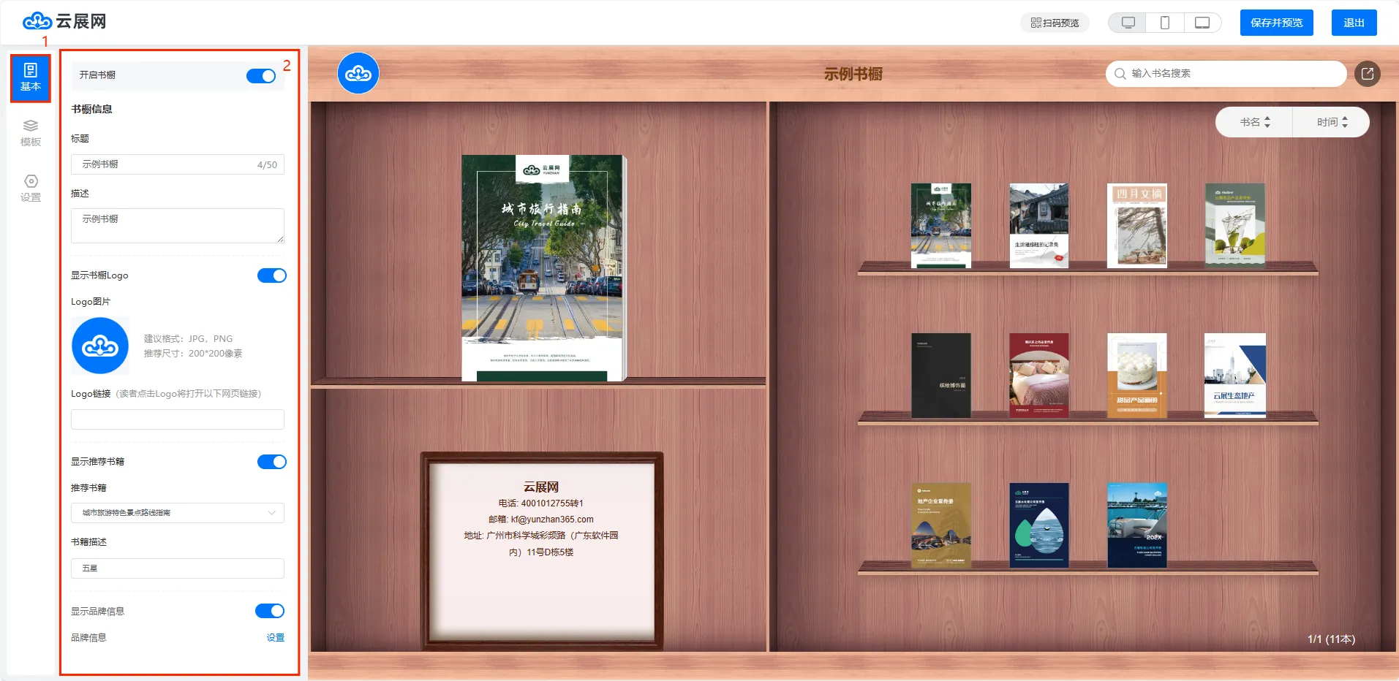
Task: Open the 四月文摘 book thumbnail
Action: pyautogui.click(x=1137, y=225)
